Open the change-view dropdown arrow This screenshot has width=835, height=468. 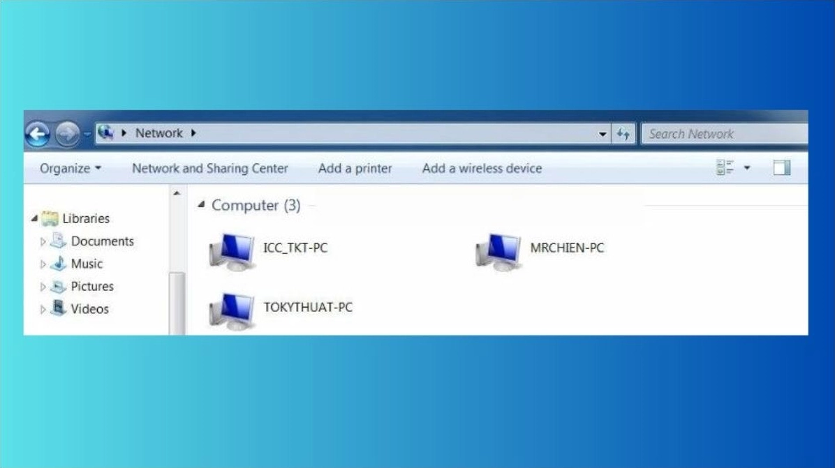(746, 167)
